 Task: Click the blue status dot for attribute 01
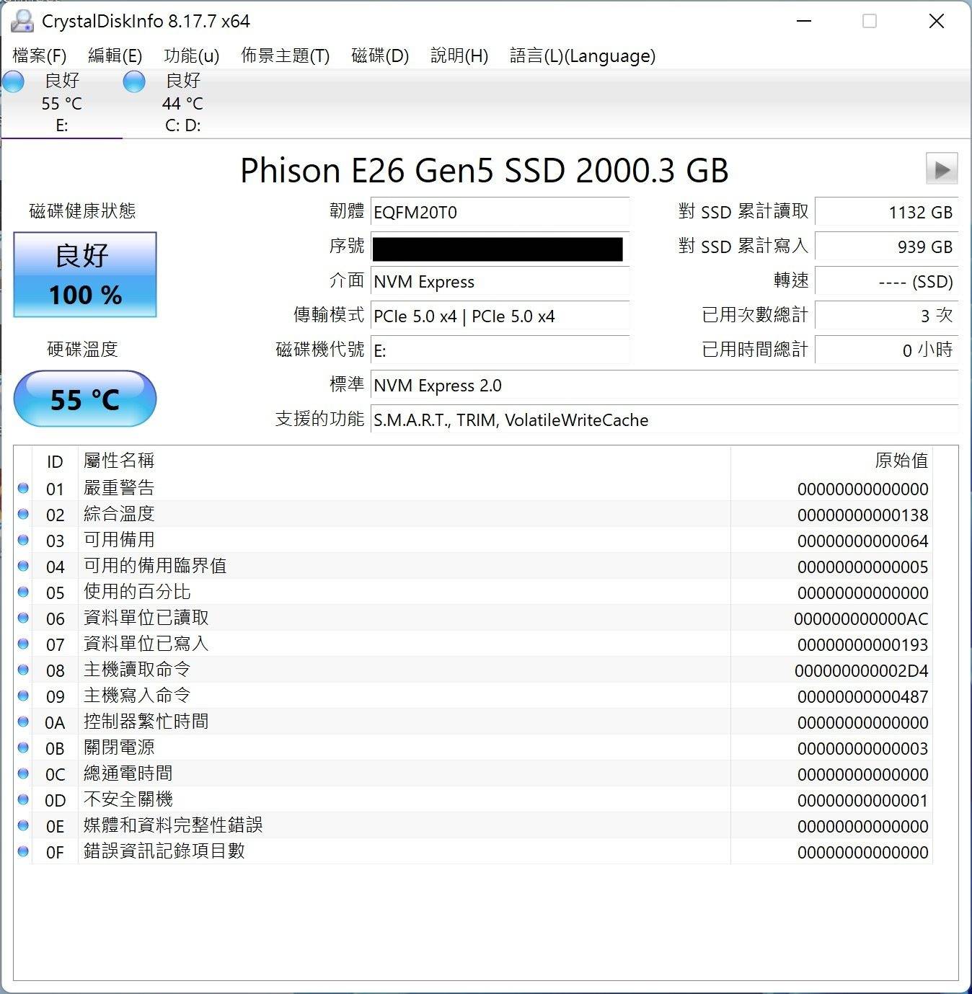23,489
